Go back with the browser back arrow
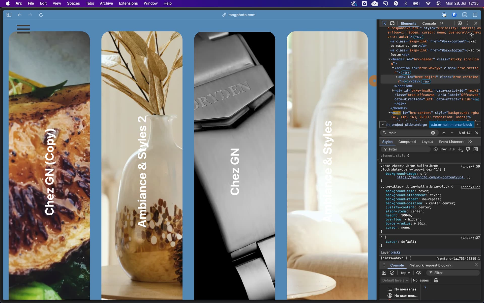 tap(19, 15)
